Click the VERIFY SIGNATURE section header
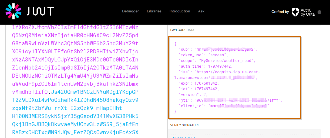 (185, 125)
